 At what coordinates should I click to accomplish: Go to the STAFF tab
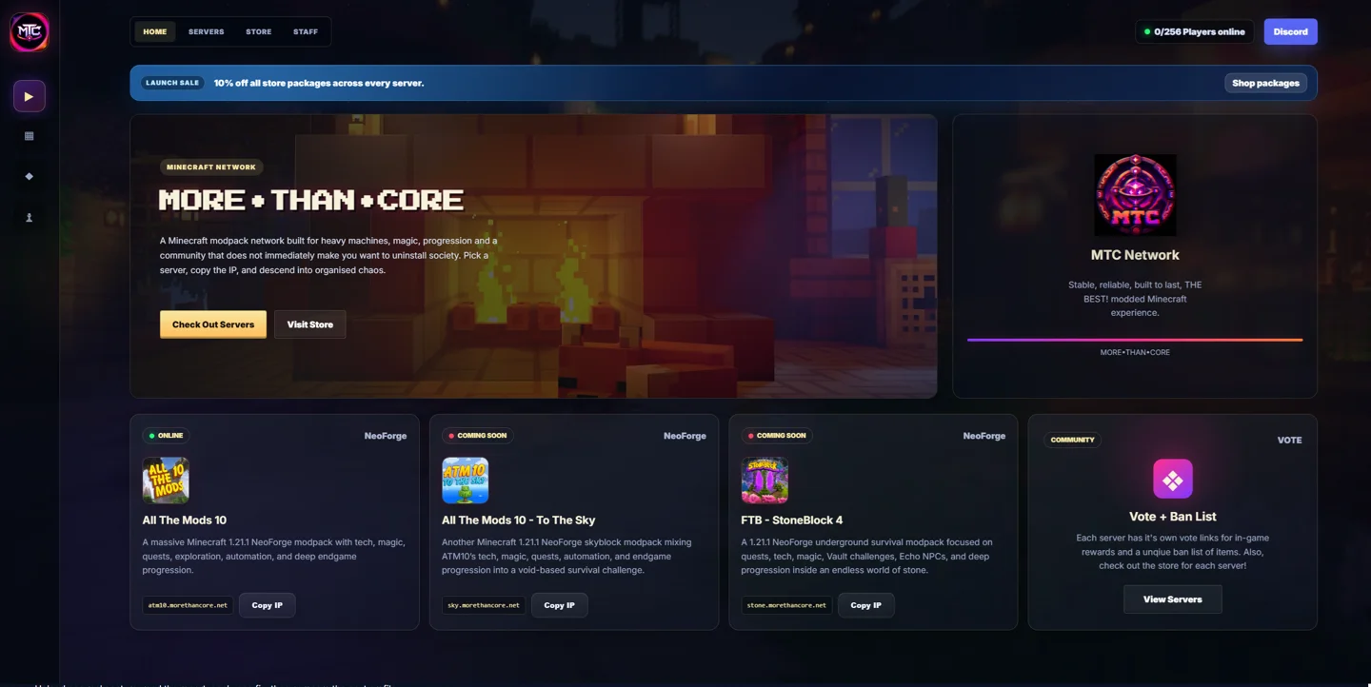tap(306, 31)
